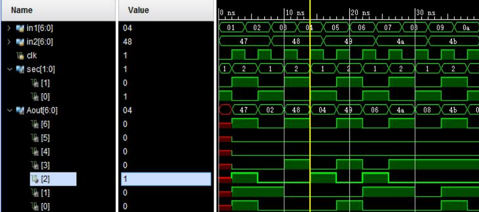Click the Aout[6:0] bus icon
Image resolution: width=479 pixels, height=212 pixels.
click(x=20, y=110)
